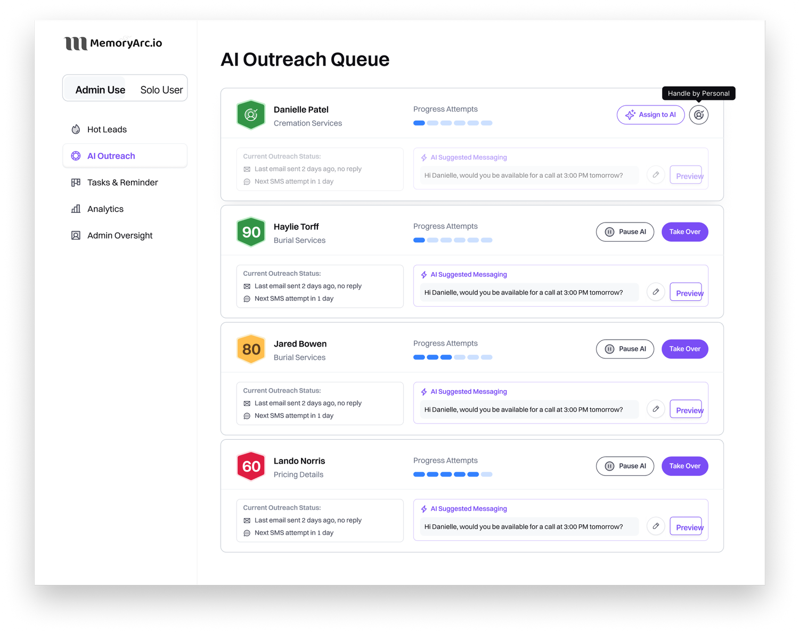The width and height of the screenshot is (799, 633).
Task: Click the AI Outreach circle icon
Action: tap(76, 156)
